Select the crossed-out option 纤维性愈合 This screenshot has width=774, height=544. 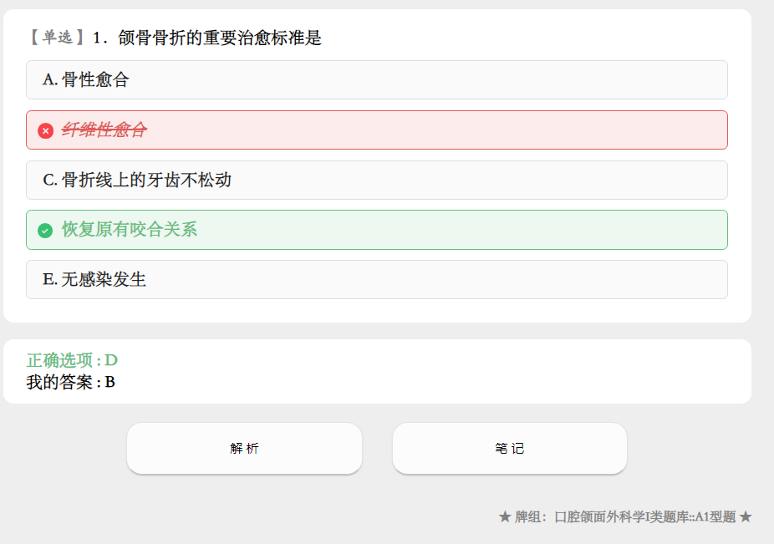tap(377, 130)
